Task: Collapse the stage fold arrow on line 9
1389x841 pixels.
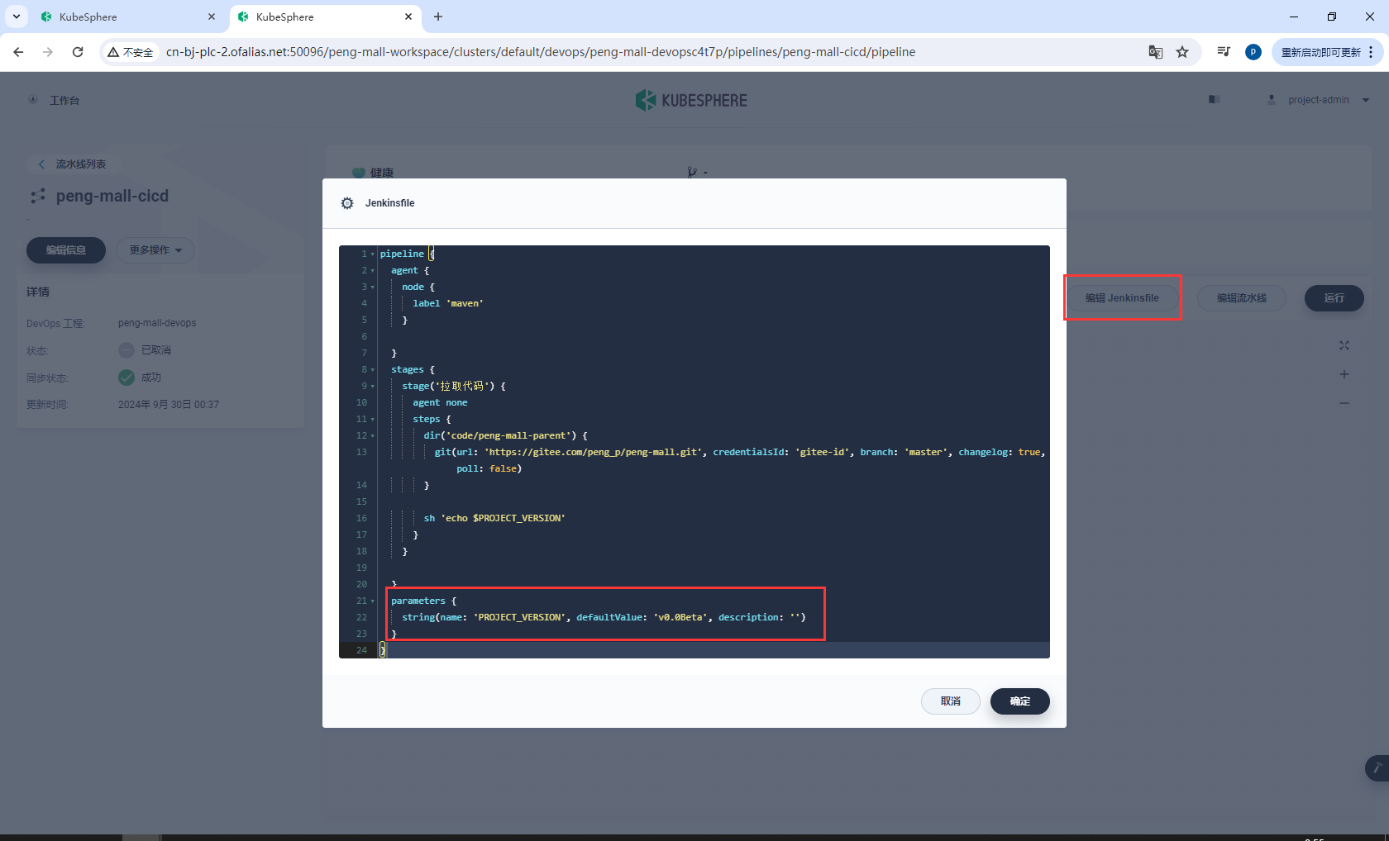Action: coord(373,387)
